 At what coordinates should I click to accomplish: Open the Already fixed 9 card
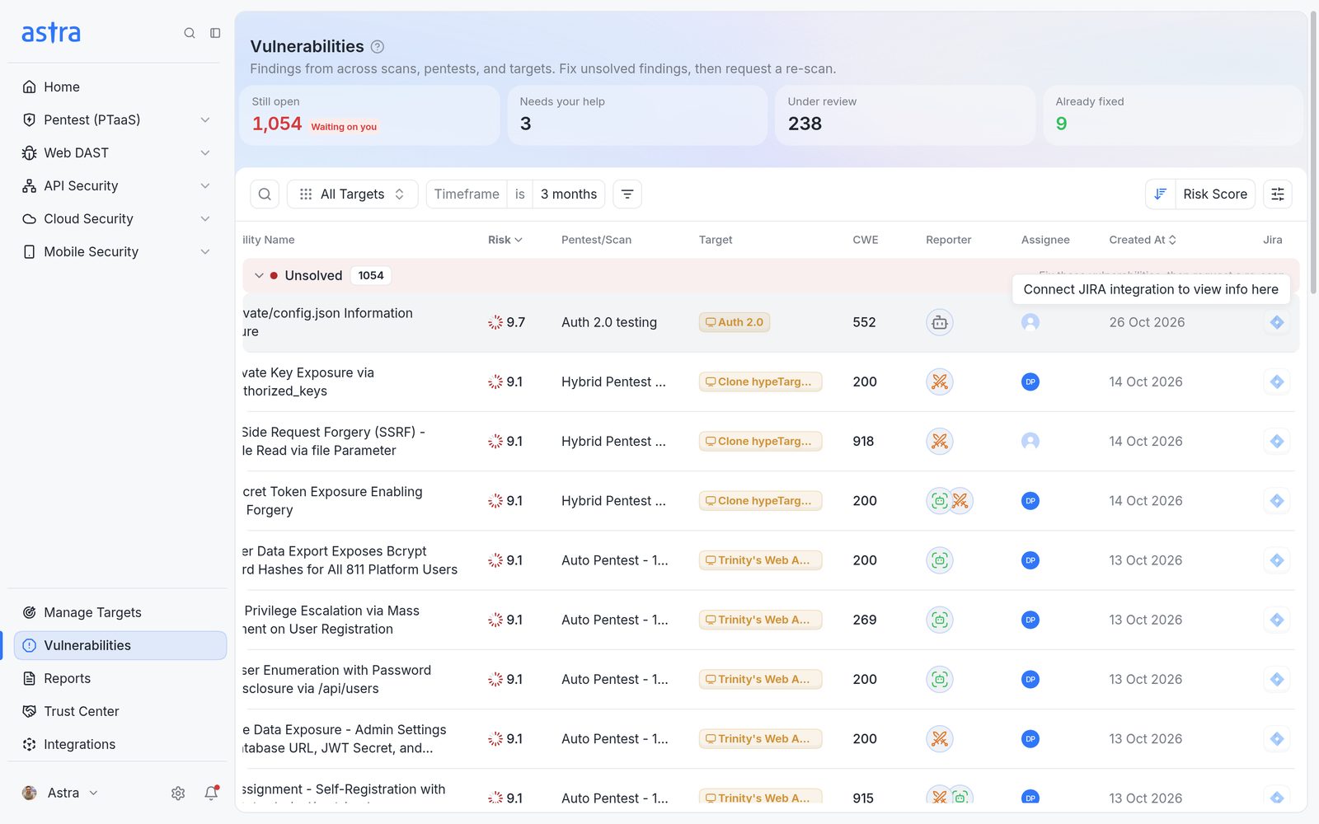1173,115
